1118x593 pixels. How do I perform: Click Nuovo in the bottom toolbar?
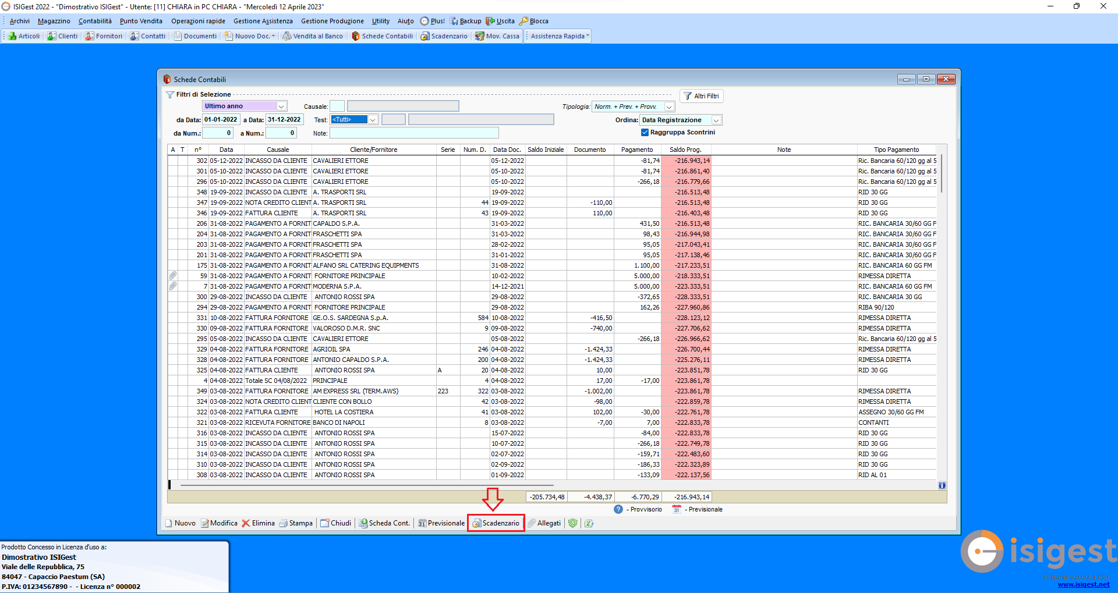[181, 523]
